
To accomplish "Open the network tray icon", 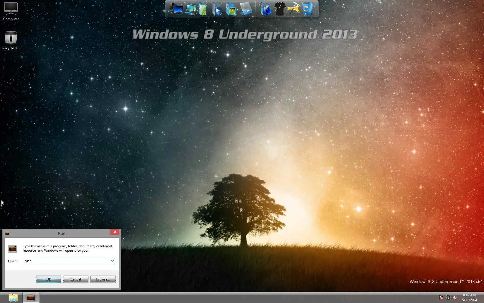I will (448, 298).
